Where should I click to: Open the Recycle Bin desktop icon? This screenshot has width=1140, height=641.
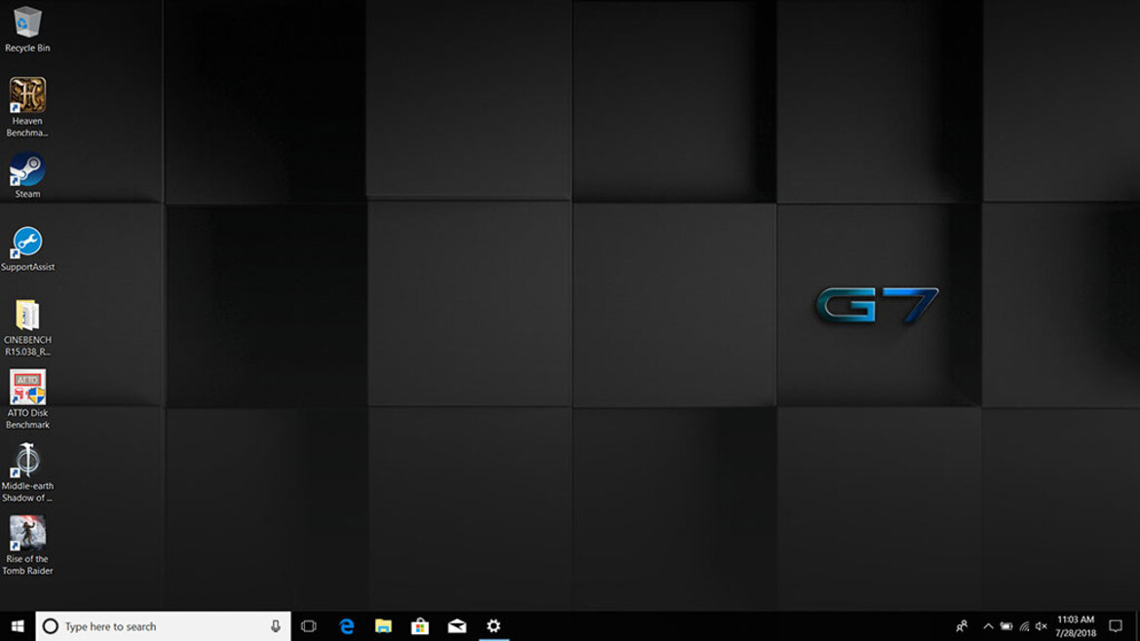coord(27,29)
